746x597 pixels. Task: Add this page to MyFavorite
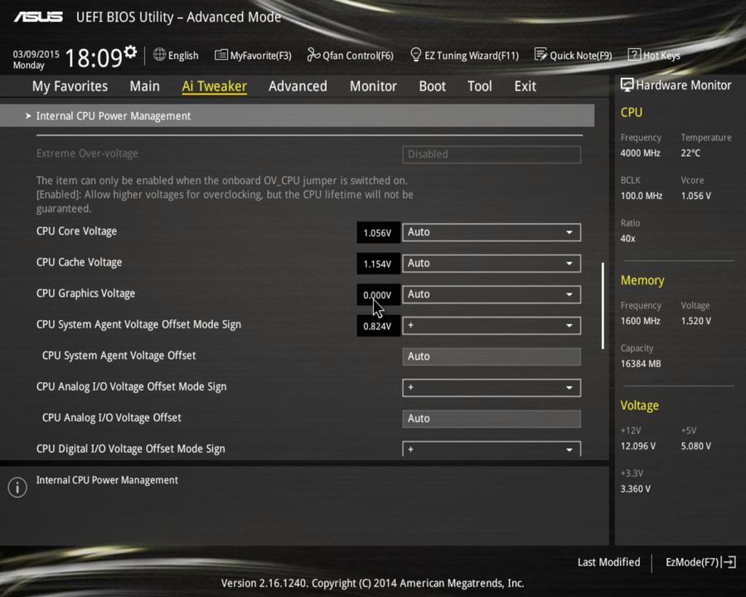pos(253,55)
